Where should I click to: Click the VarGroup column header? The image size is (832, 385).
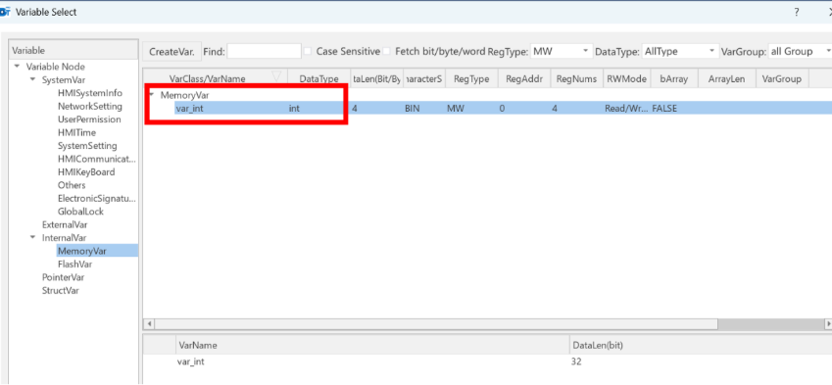pyautogui.click(x=781, y=78)
